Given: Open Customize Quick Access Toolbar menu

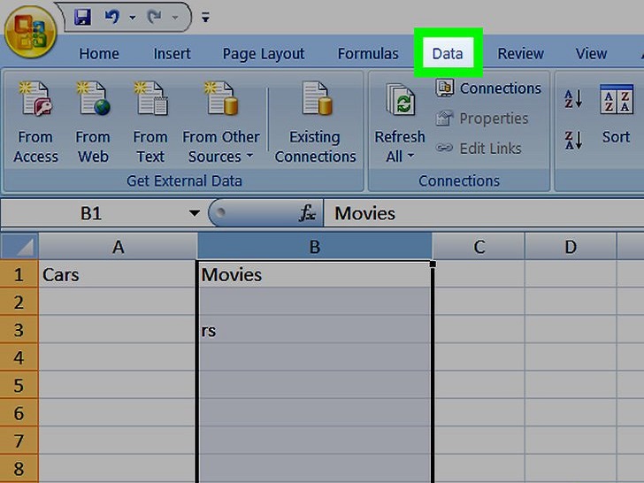Looking at the screenshot, I should pyautogui.click(x=205, y=17).
